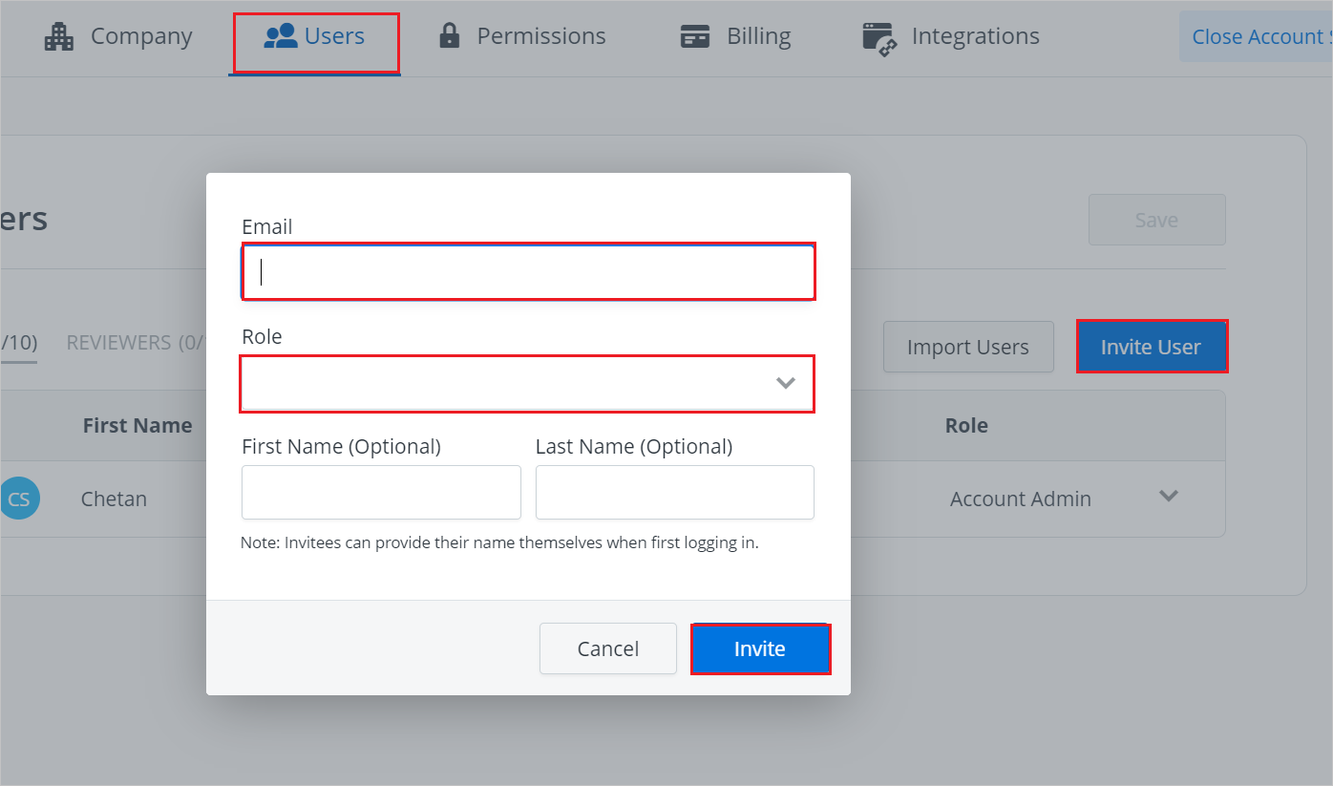Click the Invite User button
The height and width of the screenshot is (786, 1333).
click(x=1151, y=348)
